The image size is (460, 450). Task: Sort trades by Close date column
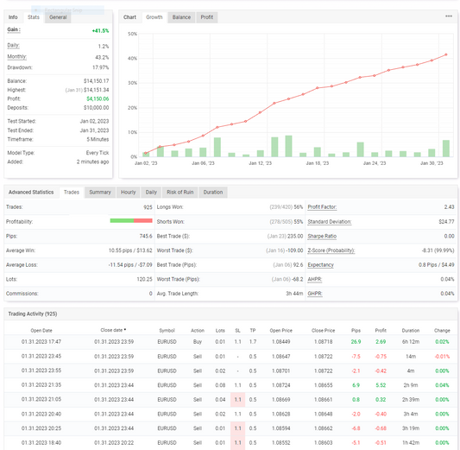pos(111,330)
